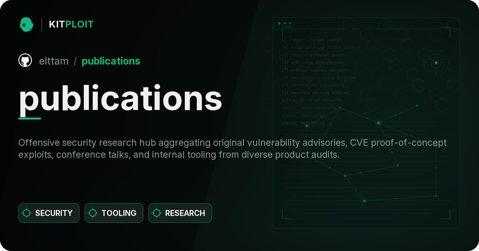Select the description starting 'Offensive security research hub'
Viewport: 479px width, 251px height.
coord(233,149)
